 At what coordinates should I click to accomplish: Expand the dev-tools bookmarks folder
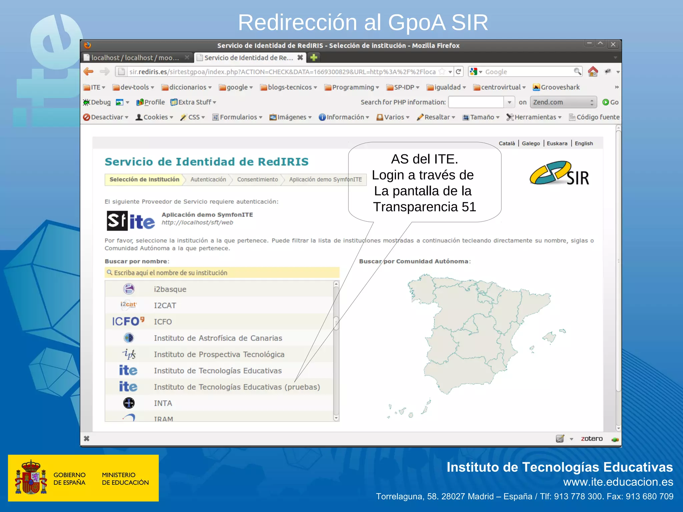pos(133,87)
